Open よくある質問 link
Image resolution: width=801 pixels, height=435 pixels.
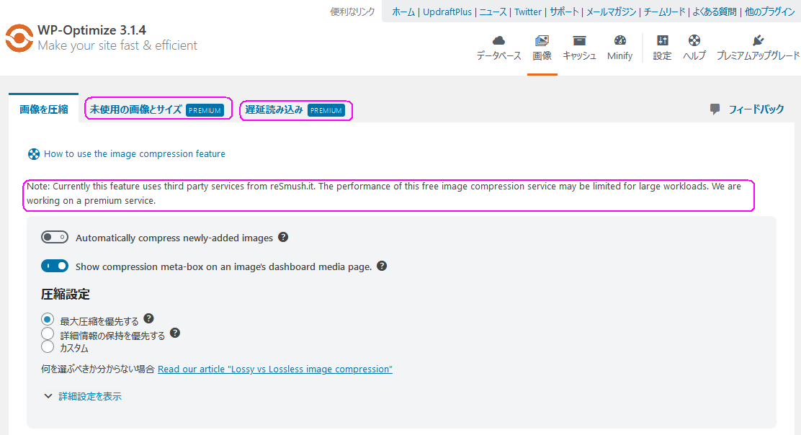click(714, 12)
